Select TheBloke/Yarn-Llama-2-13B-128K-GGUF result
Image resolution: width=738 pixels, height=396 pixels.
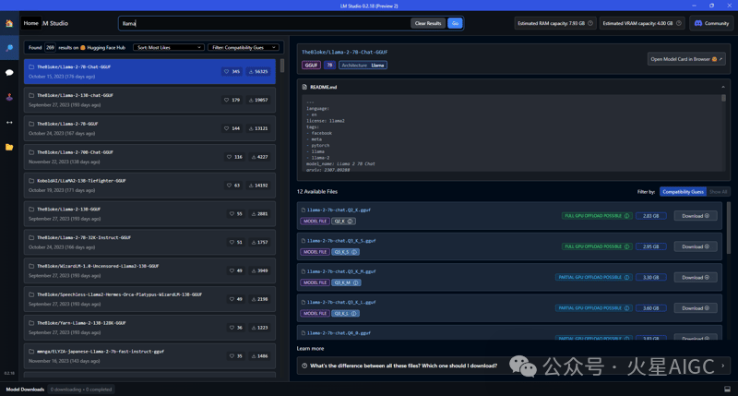point(149,328)
